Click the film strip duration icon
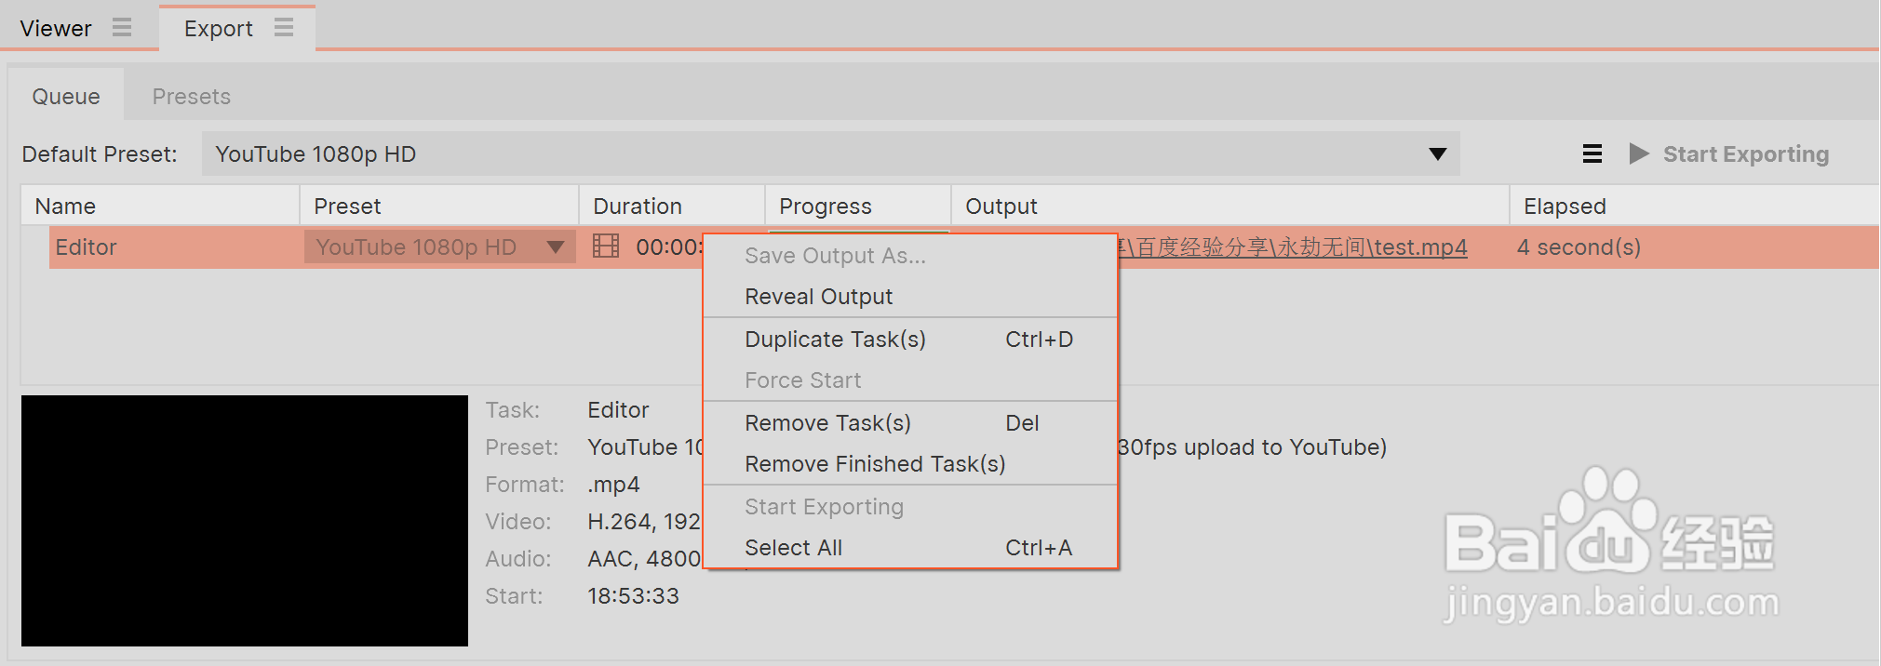Viewport: 1881px width, 666px height. (x=606, y=246)
